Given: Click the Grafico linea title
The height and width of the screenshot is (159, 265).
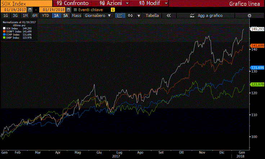Looking at the screenshot, I should click(x=244, y=4).
